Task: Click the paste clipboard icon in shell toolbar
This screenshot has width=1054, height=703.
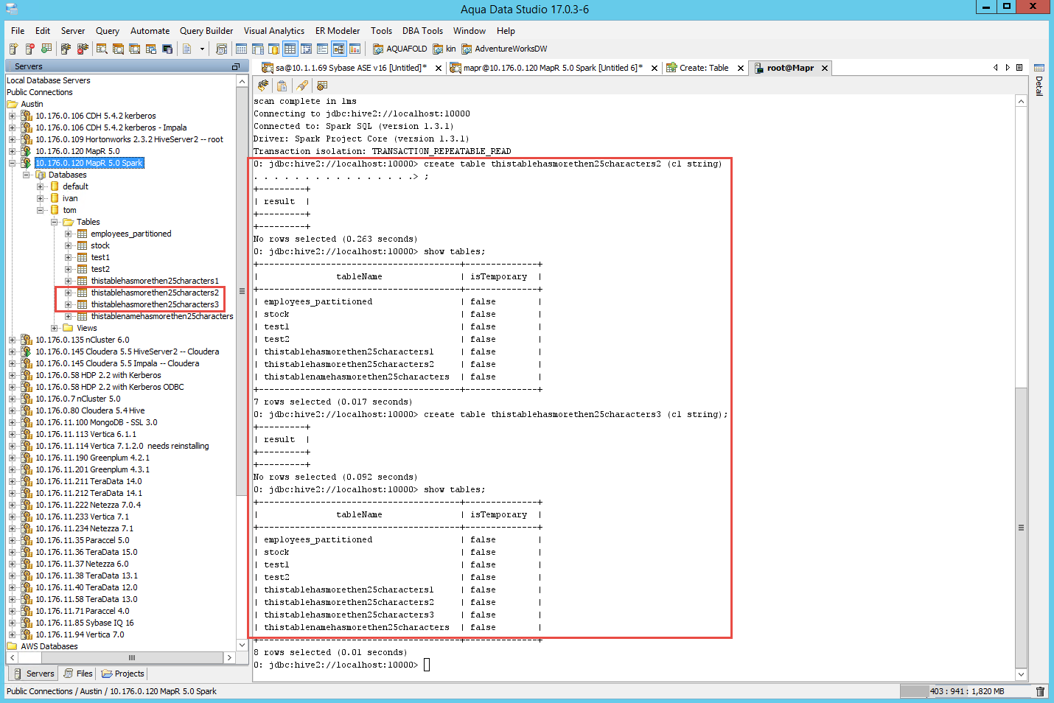Action: pos(282,85)
